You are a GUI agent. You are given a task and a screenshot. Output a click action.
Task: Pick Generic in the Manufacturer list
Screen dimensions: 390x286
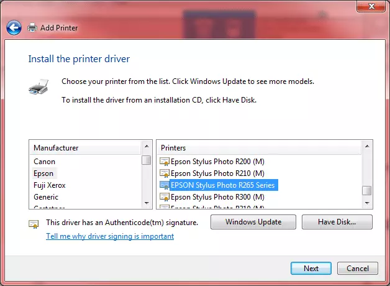[x=46, y=197]
